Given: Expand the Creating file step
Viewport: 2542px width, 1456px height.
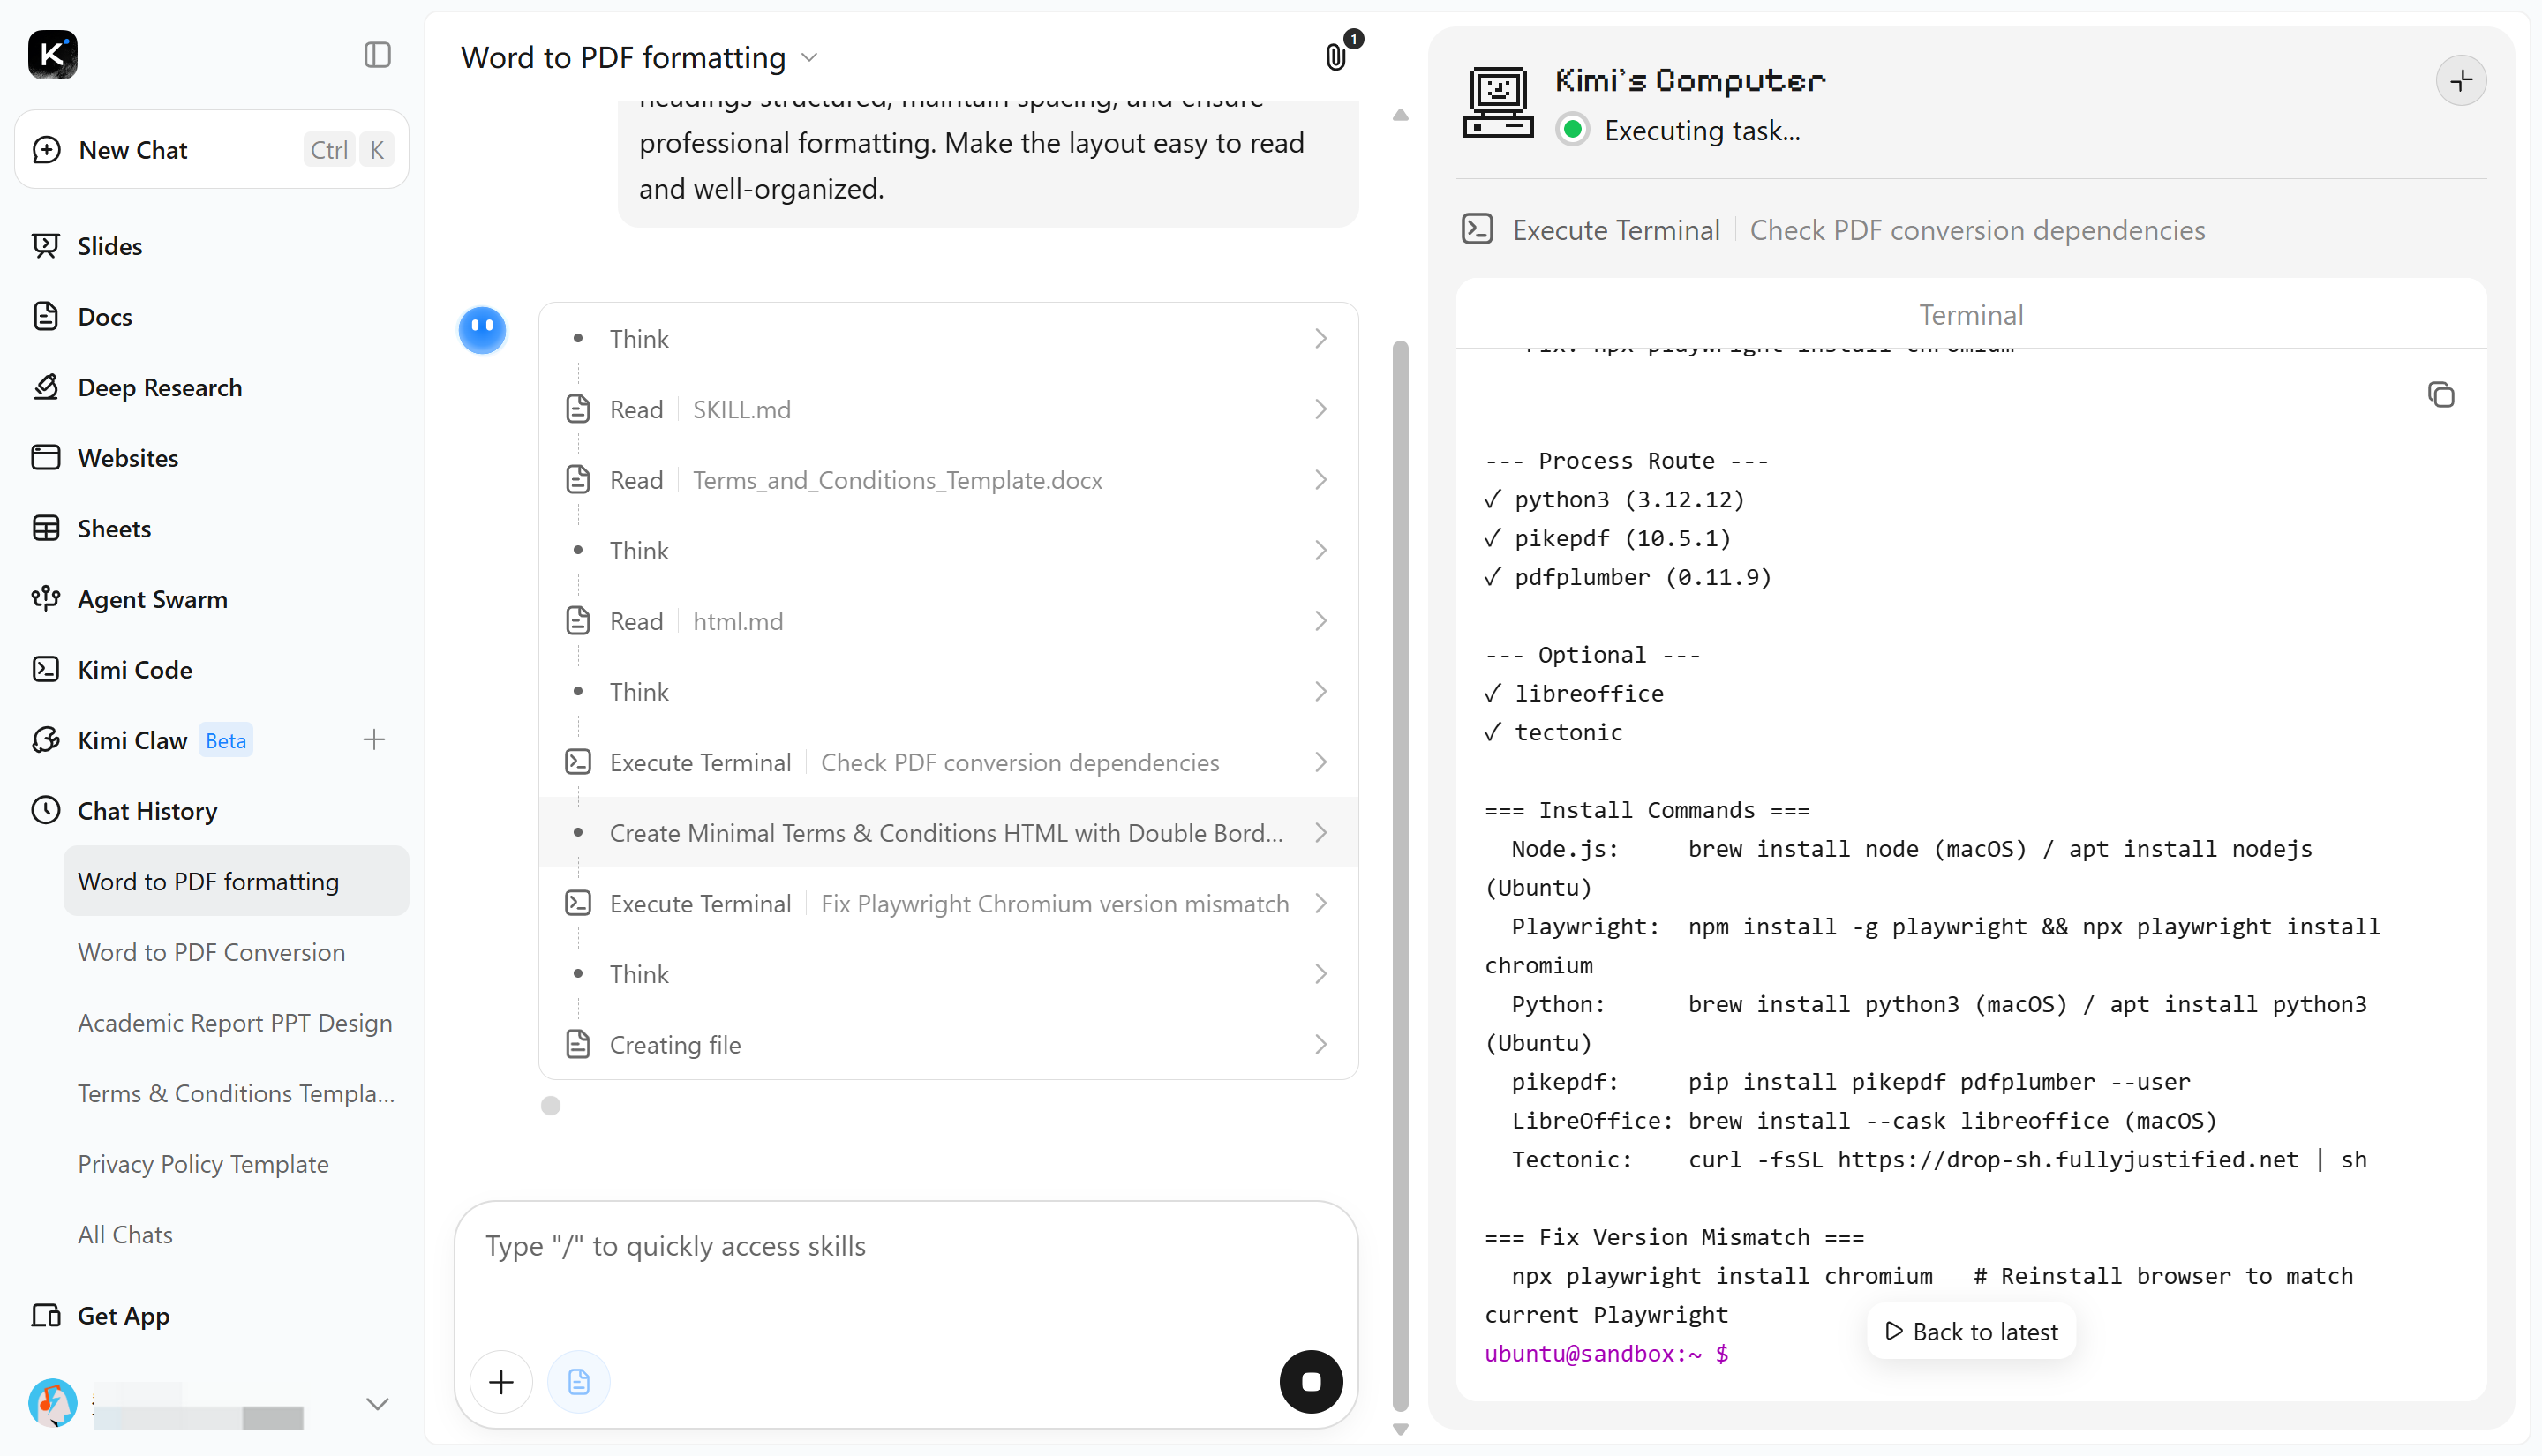Looking at the screenshot, I should pyautogui.click(x=949, y=1045).
